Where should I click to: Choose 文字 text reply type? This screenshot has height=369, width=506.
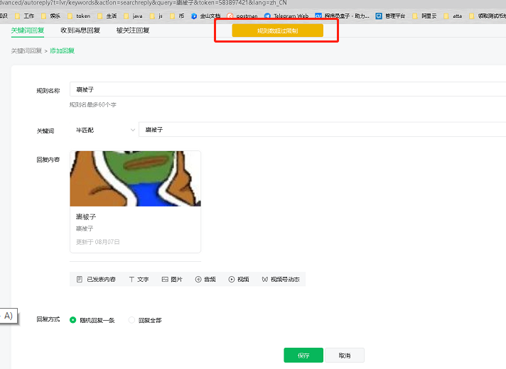[139, 280]
